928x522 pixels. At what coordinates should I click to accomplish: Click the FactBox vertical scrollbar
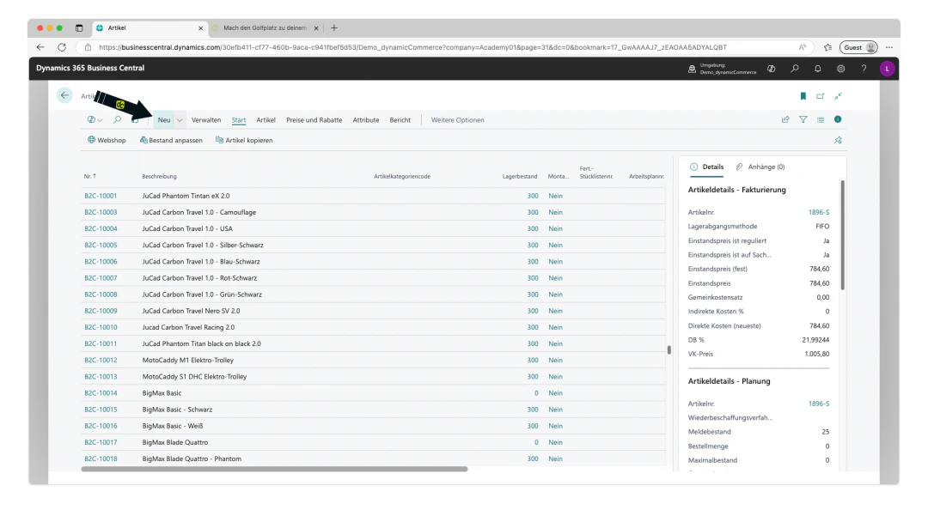click(x=842, y=235)
